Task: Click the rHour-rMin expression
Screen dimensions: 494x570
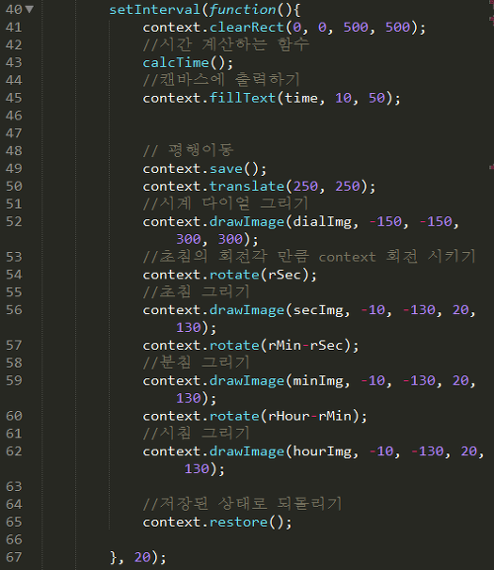Action: [309, 416]
